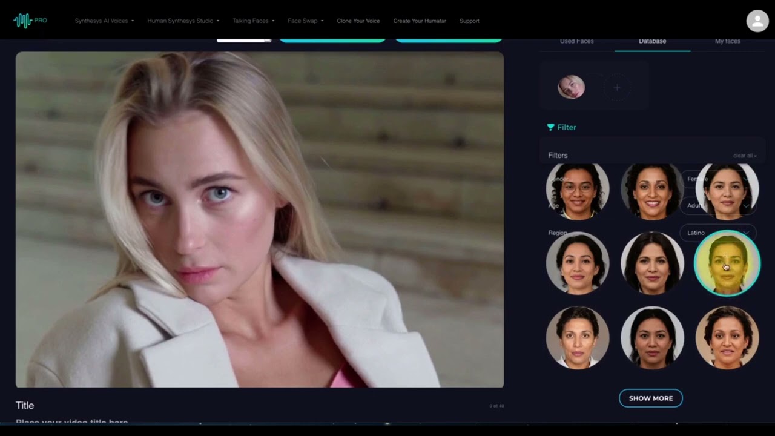Open the Adult age dropdown
The height and width of the screenshot is (436, 775).
pos(718,205)
